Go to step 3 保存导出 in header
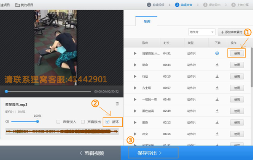253x160 pixels. [x=212, y=5]
